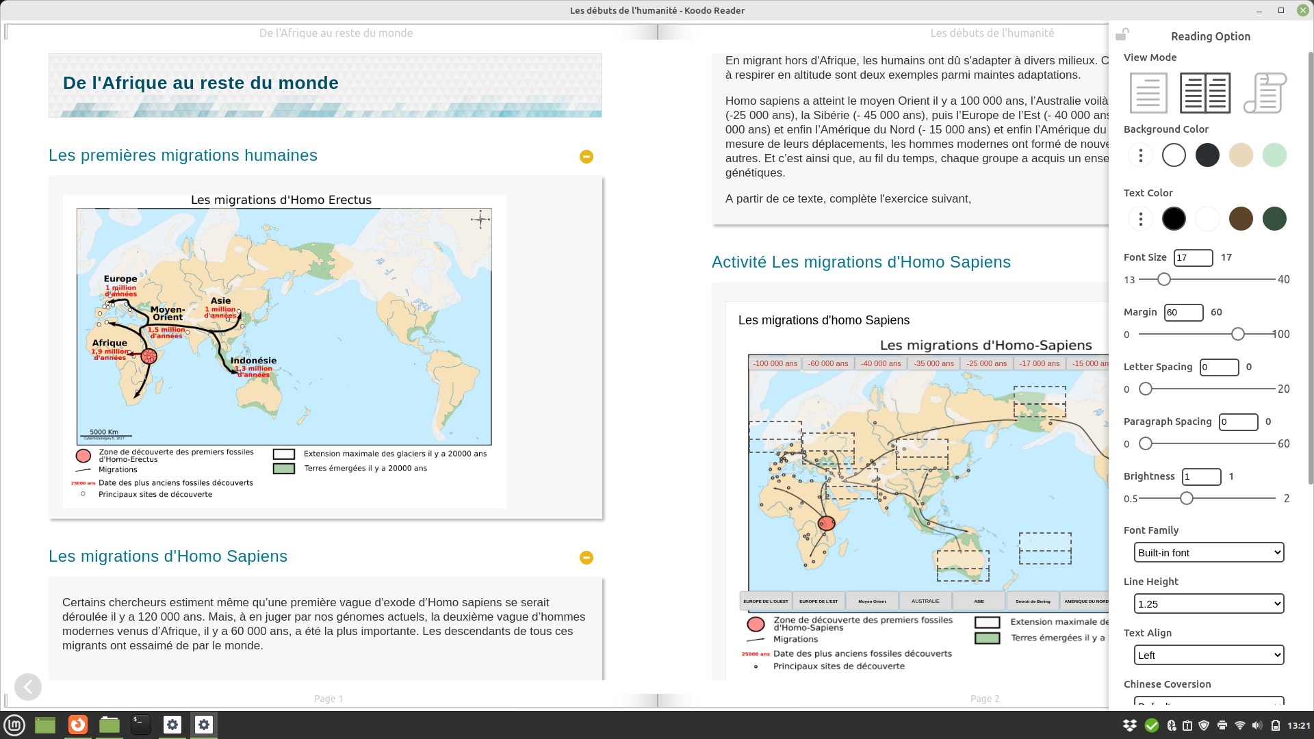
Task: Click the battery tray icon
Action: click(x=1275, y=725)
